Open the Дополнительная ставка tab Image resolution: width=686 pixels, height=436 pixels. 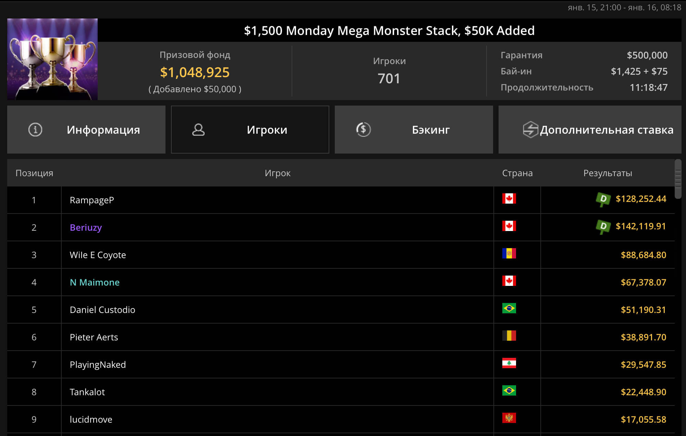590,130
